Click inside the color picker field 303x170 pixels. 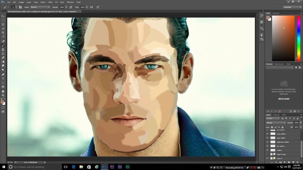[283, 38]
